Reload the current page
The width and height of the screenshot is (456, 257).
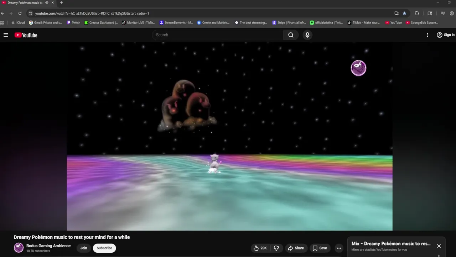point(20,13)
